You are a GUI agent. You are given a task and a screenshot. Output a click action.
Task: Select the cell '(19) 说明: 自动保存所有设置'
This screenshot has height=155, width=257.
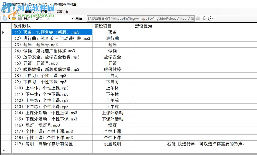pos(52,144)
